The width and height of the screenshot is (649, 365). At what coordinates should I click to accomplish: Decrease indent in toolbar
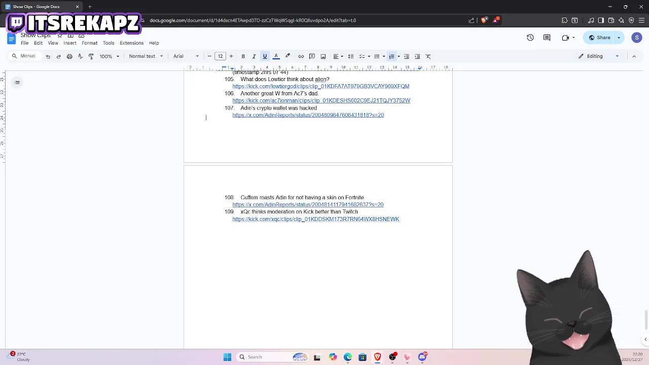(x=407, y=56)
